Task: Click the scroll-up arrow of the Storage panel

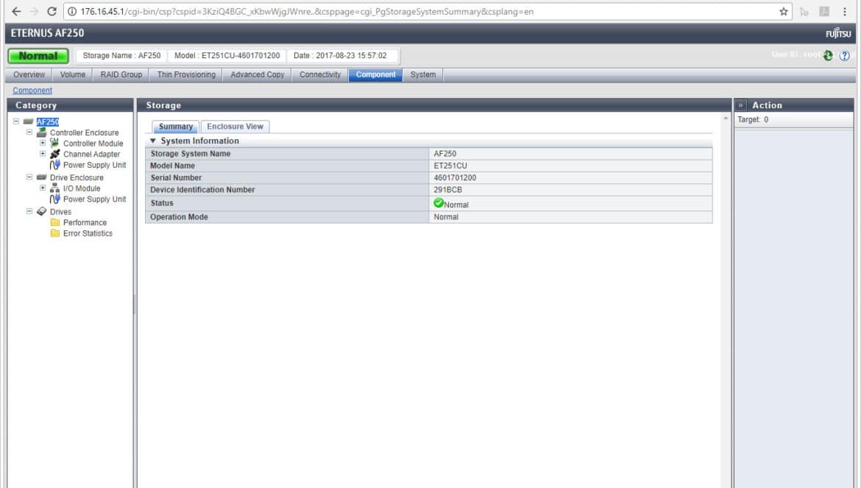Action: [x=726, y=118]
